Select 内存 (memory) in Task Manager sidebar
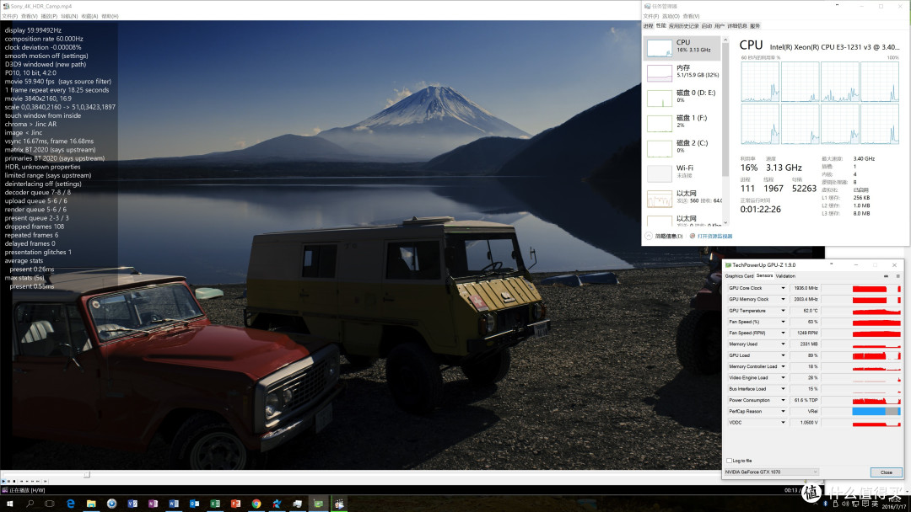This screenshot has height=512, width=911. coord(682,72)
